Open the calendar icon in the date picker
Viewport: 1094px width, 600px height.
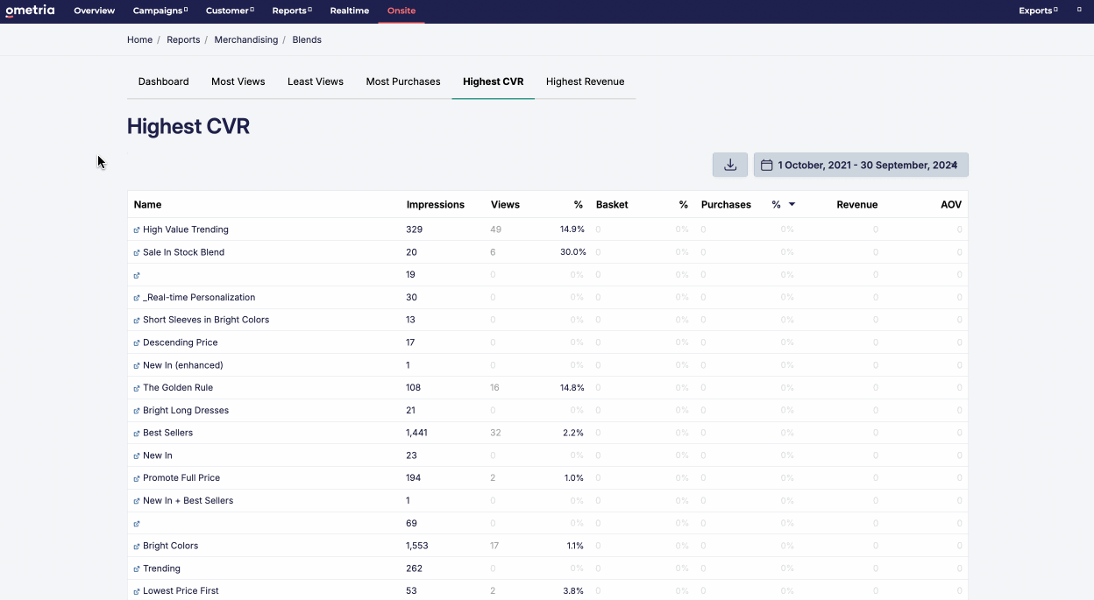click(767, 164)
